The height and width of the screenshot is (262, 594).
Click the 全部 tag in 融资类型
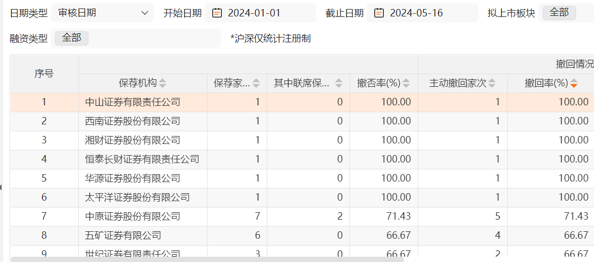click(x=71, y=38)
